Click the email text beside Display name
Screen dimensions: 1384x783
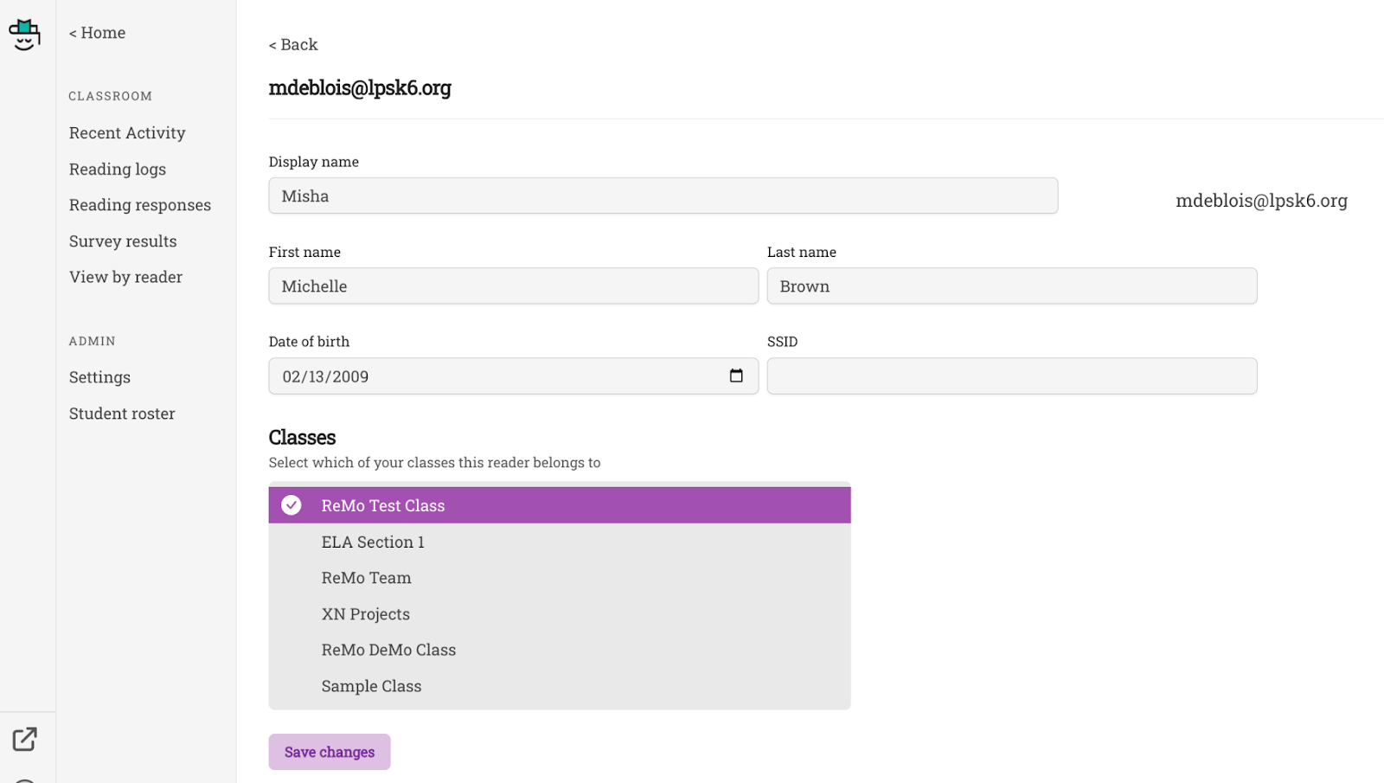[1261, 201]
